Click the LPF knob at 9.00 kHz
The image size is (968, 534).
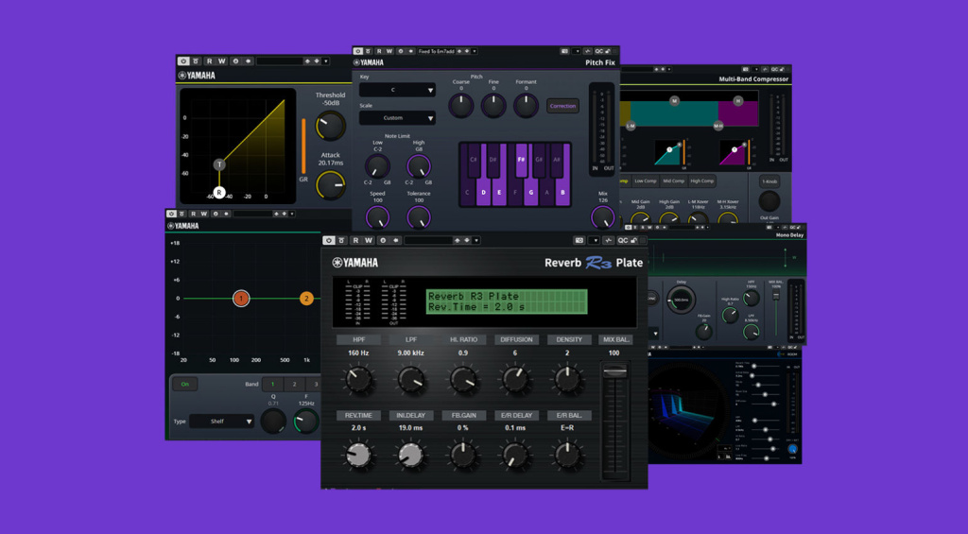tap(410, 380)
